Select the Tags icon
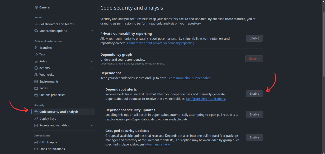325x154 pixels. click(x=36, y=54)
